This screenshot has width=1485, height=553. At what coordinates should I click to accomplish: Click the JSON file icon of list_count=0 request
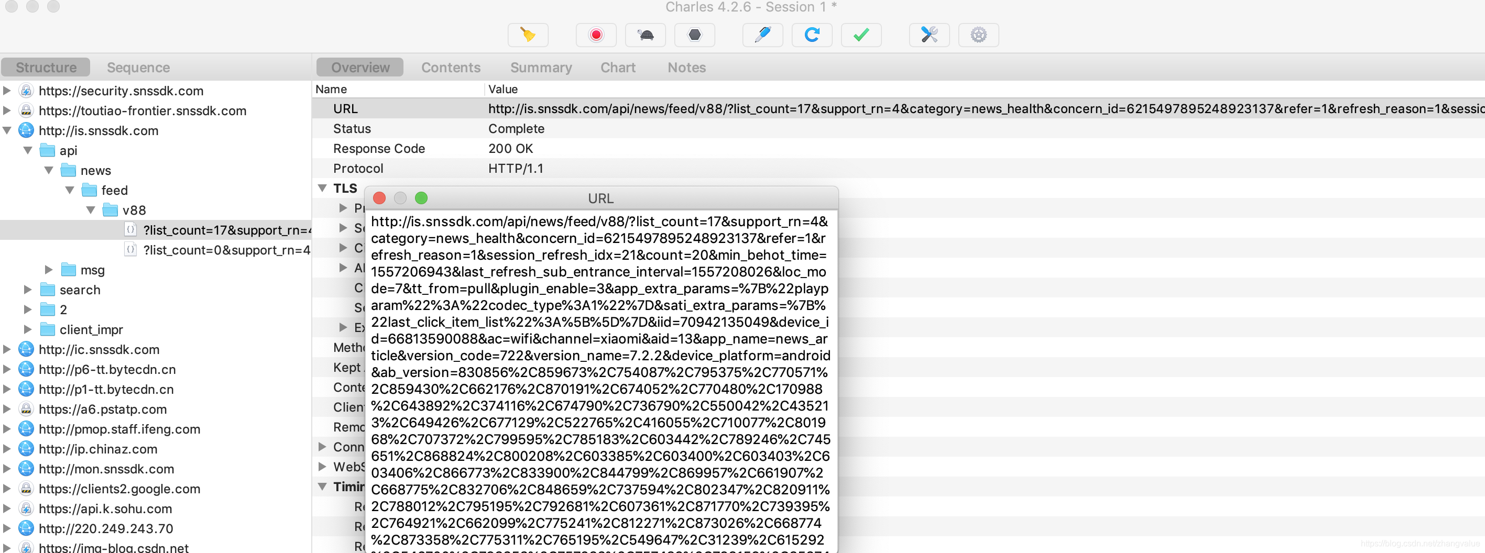point(131,249)
